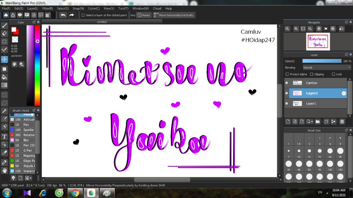Select the rectangular Select tool

pyautogui.click(x=4, y=95)
